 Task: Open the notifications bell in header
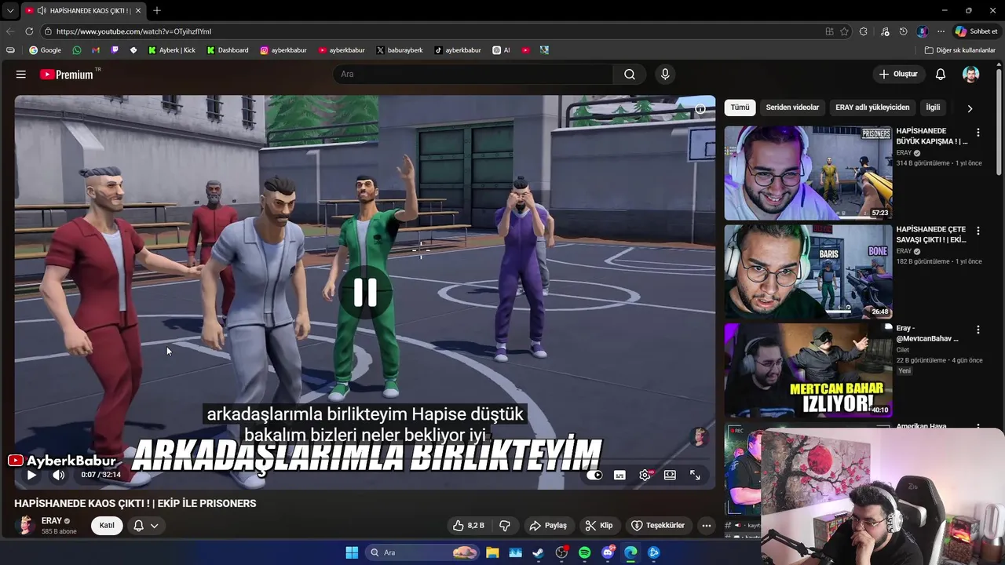point(941,75)
